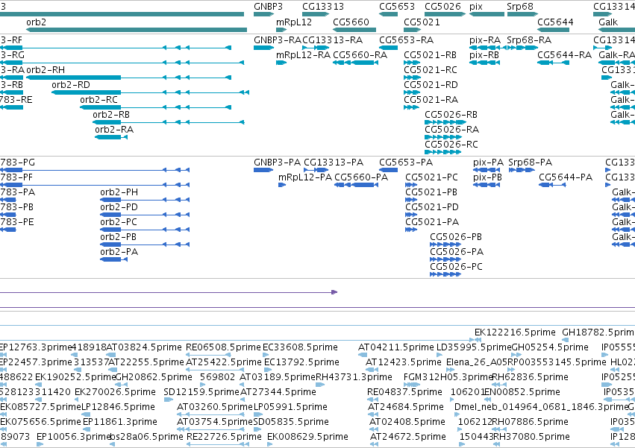Click the mRpL12 gene label

[294, 22]
